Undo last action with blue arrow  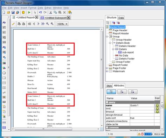[x=40, y=12]
